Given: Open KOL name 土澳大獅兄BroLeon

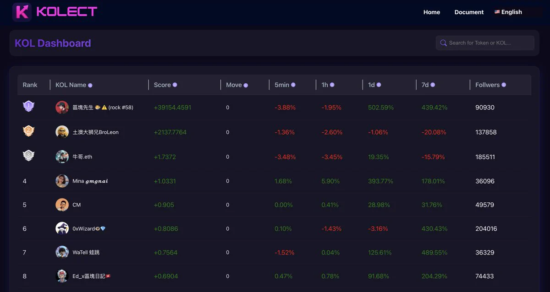Looking at the screenshot, I should click(95, 132).
